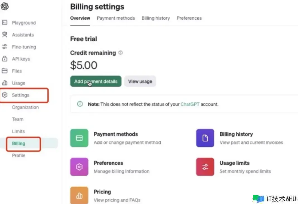
Task: Select the Assistants robot icon
Action: 4,35
